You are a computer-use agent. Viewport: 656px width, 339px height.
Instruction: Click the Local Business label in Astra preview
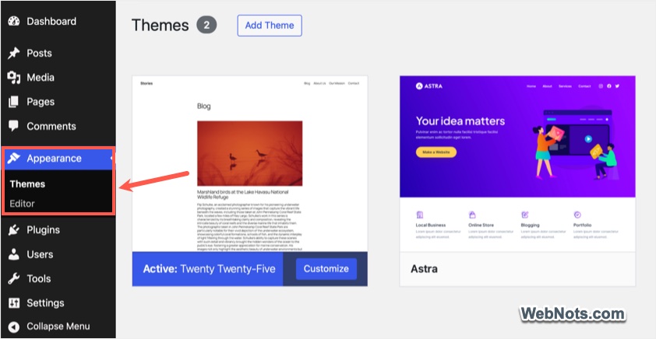tap(431, 225)
